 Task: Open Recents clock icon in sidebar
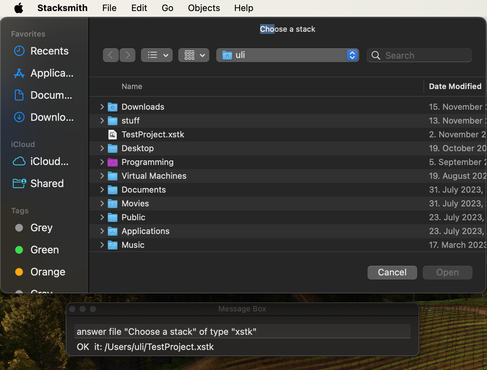point(19,51)
